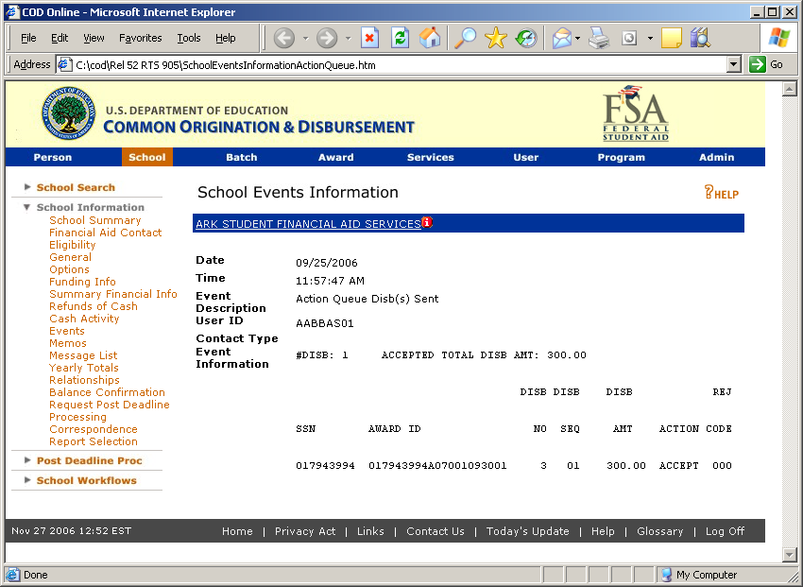This screenshot has height=587, width=803.
Task: Open the Search magnifier in toolbar
Action: click(x=465, y=38)
